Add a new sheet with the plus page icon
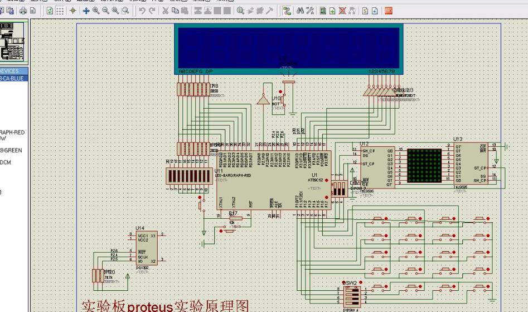 click(x=333, y=11)
